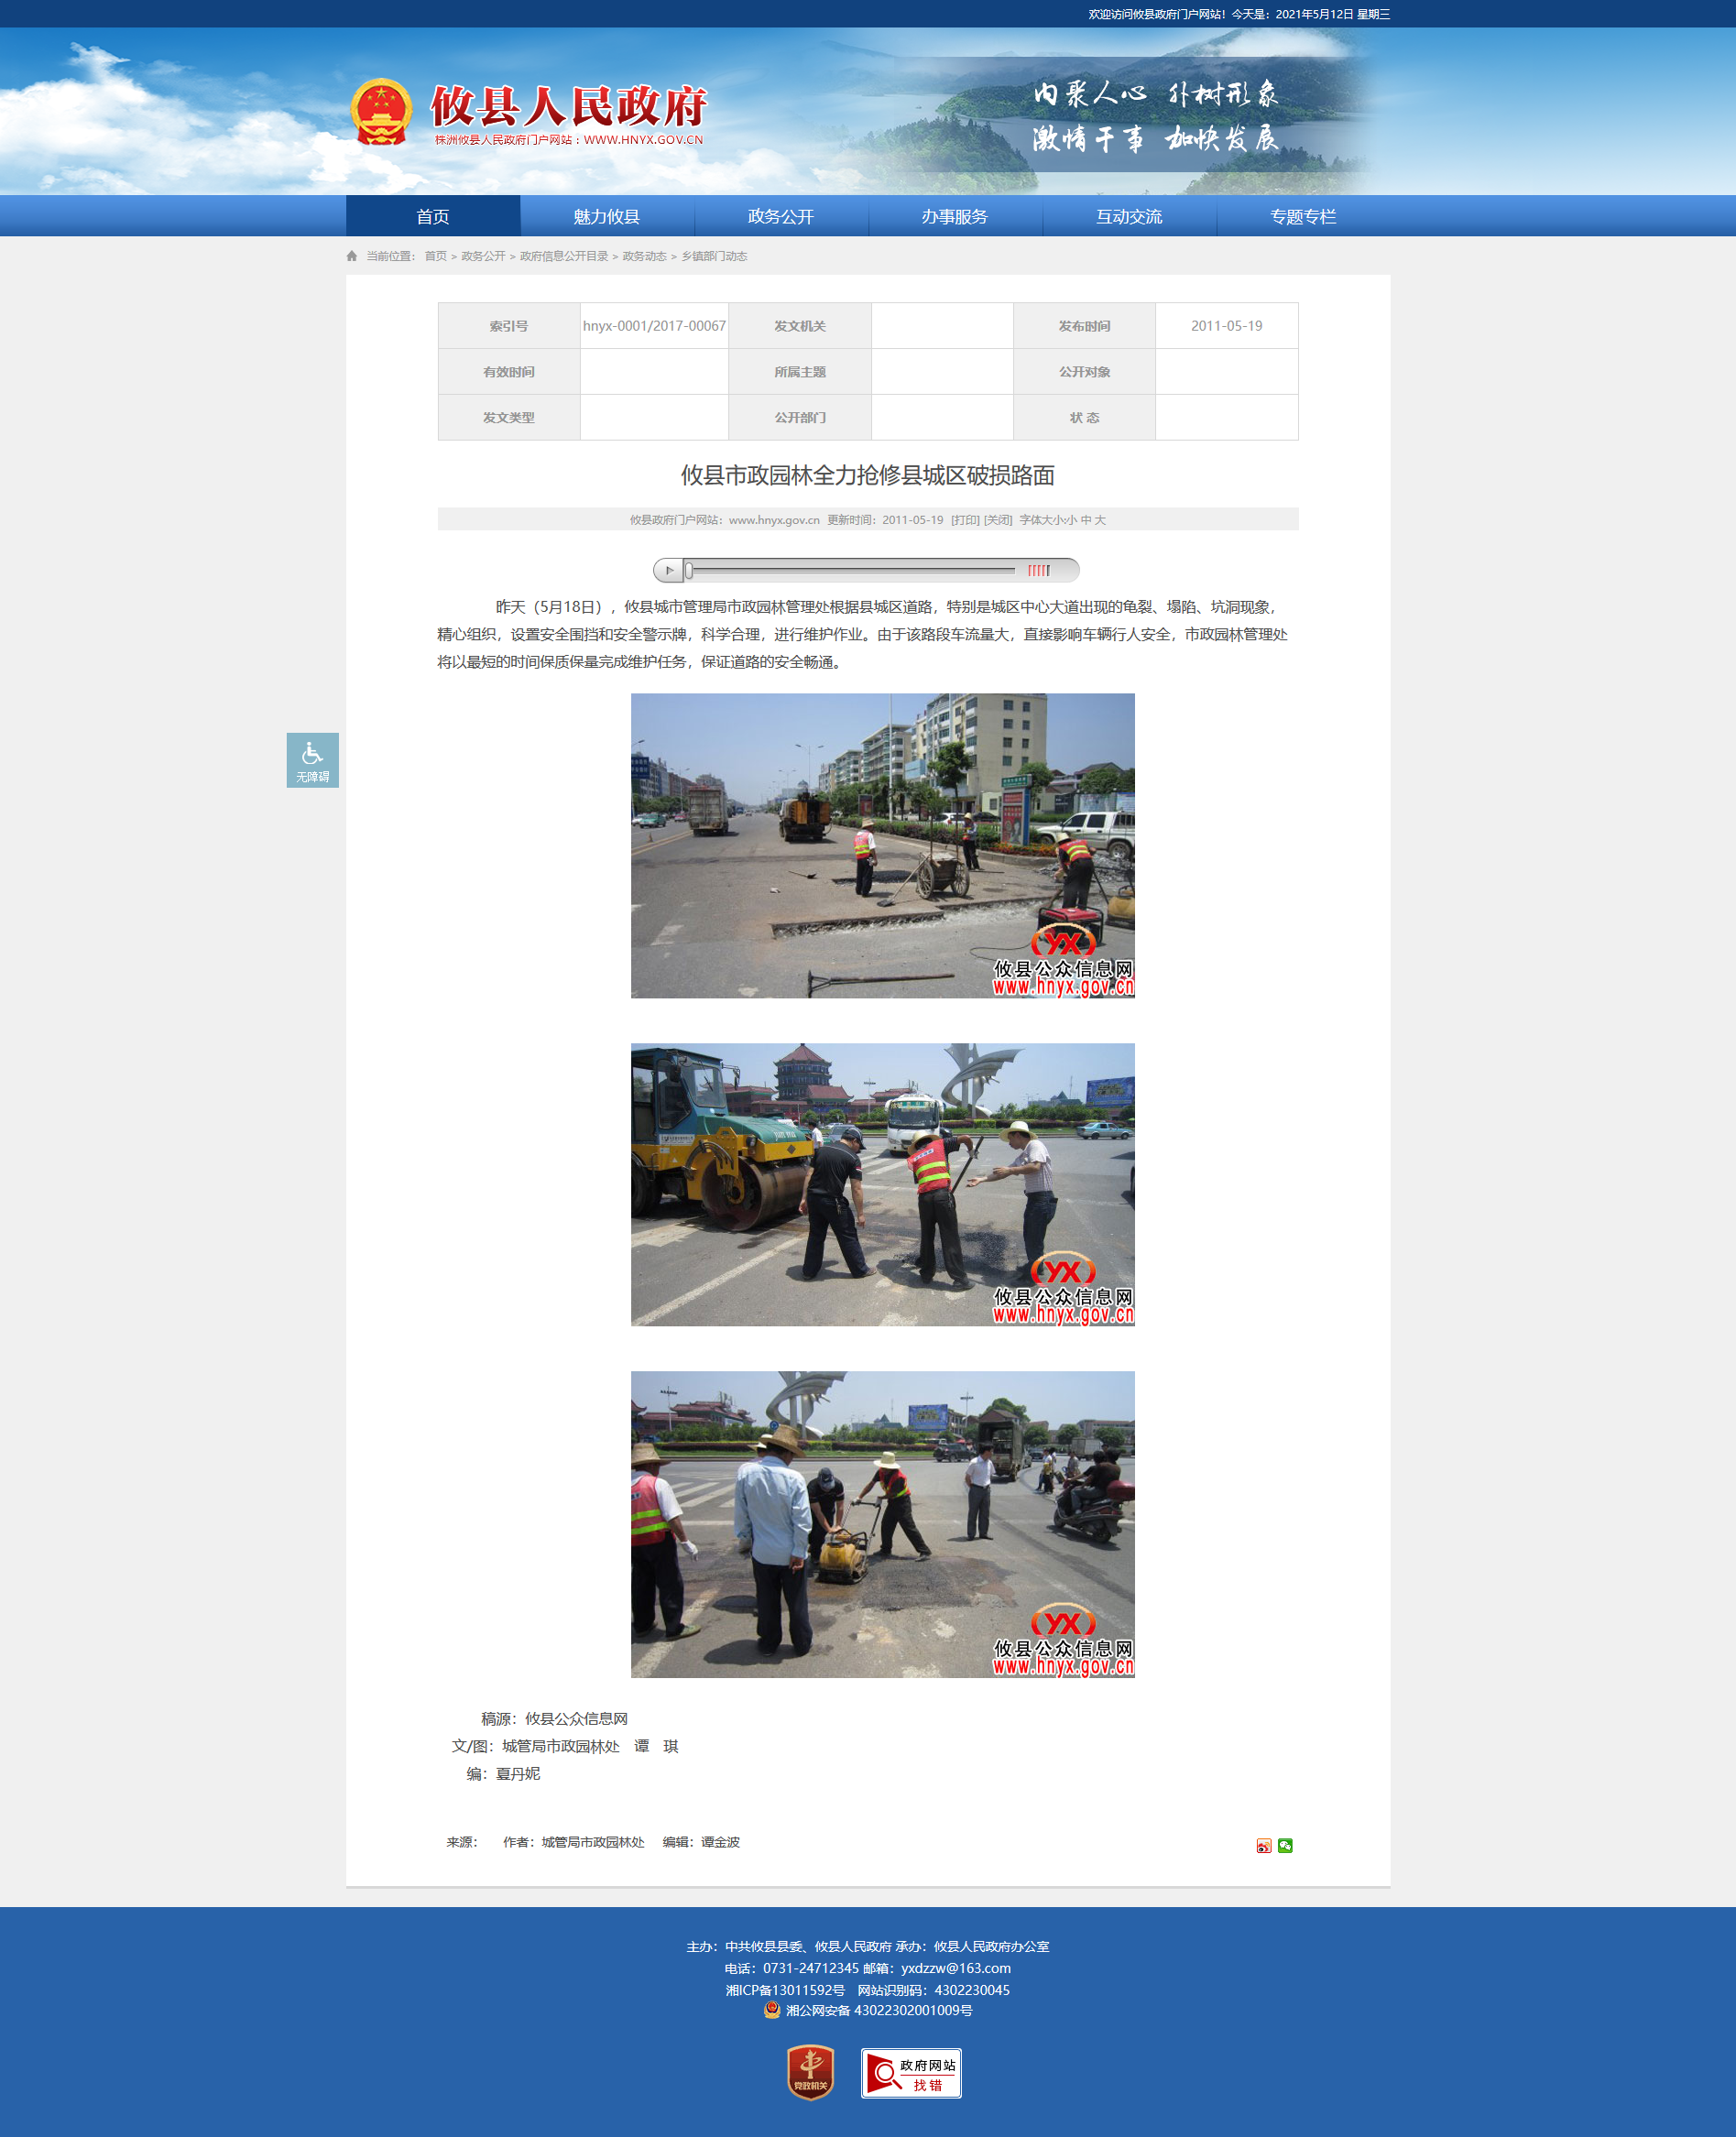1736x2137 pixels.
Task: Click the road roller repair photo
Action: tap(882, 1184)
